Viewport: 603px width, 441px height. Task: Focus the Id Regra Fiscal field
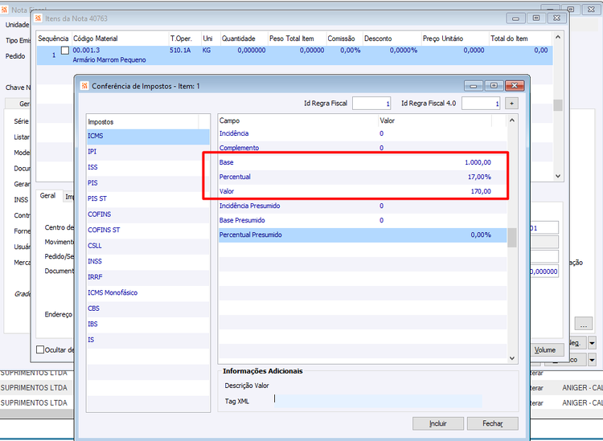(x=371, y=104)
